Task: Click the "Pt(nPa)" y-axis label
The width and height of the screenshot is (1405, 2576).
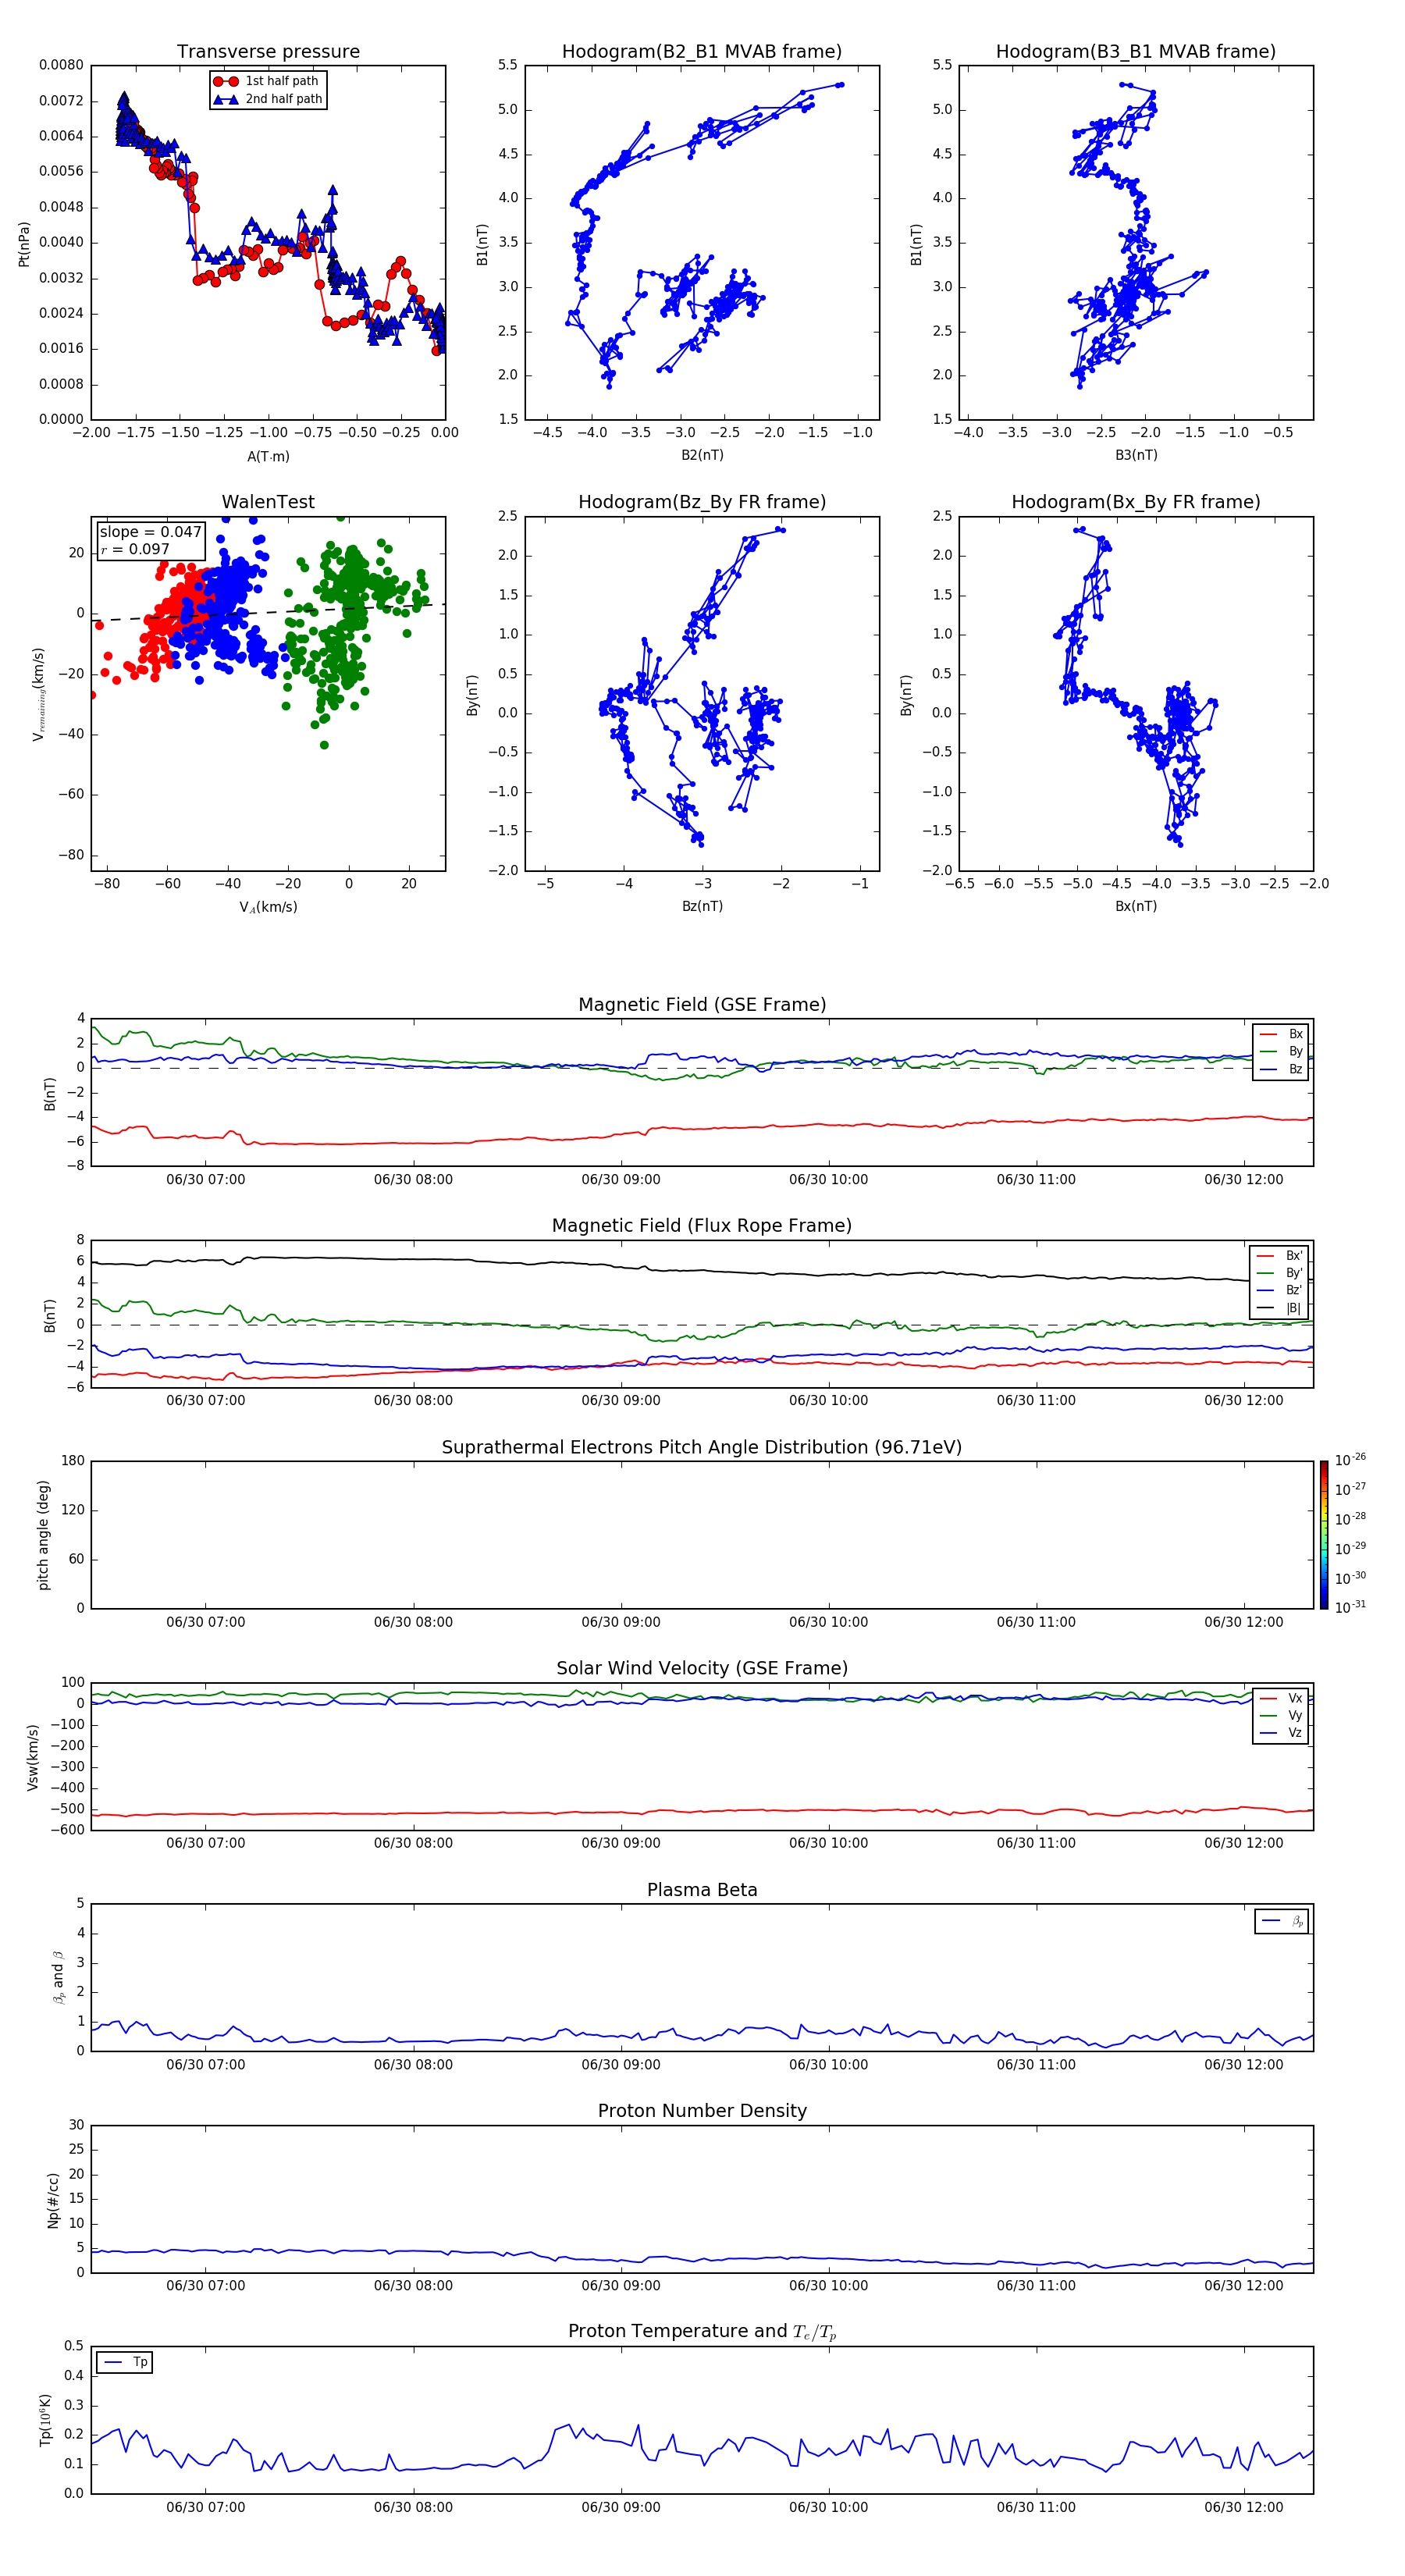Action: (x=24, y=243)
